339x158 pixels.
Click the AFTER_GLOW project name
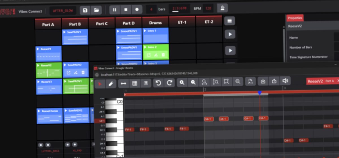[x=63, y=11]
